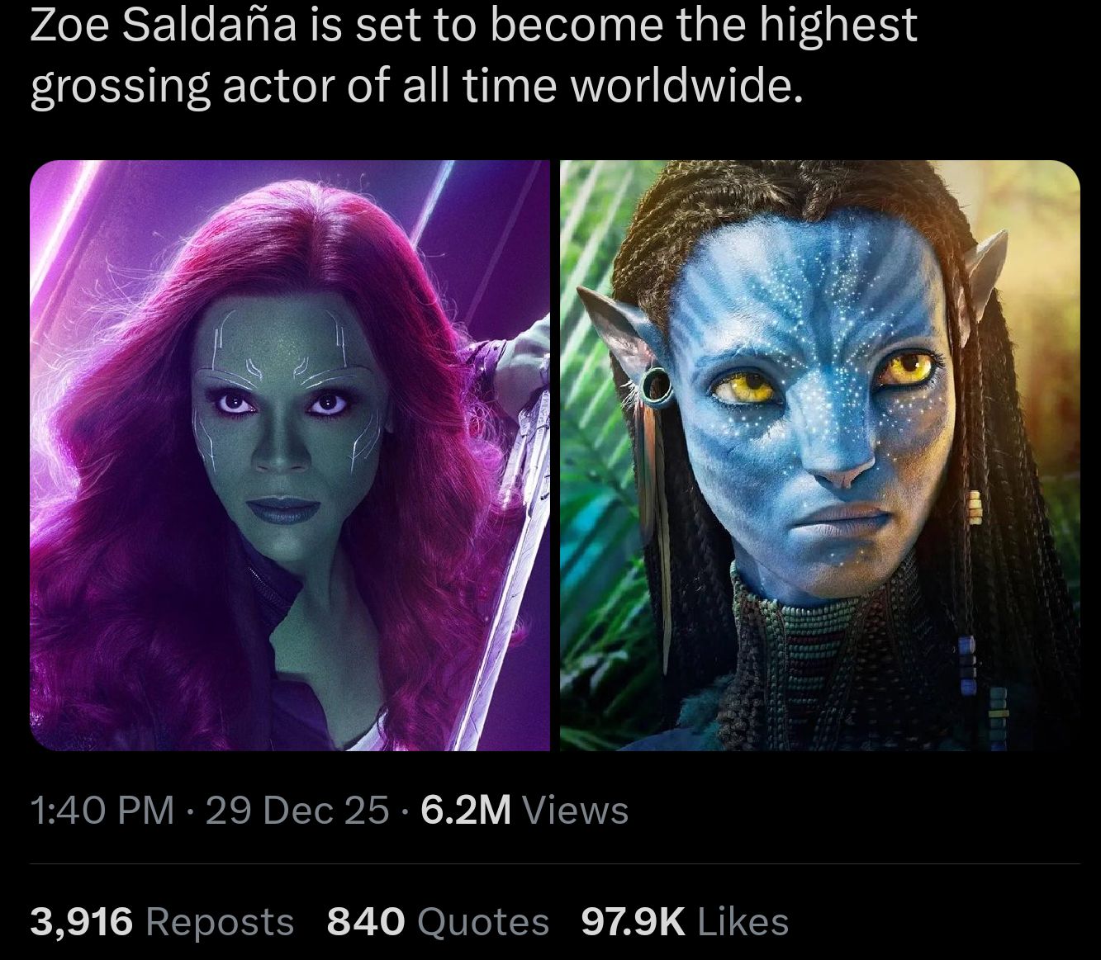
Task: View the 97.9K Likes list
Action: point(685,921)
